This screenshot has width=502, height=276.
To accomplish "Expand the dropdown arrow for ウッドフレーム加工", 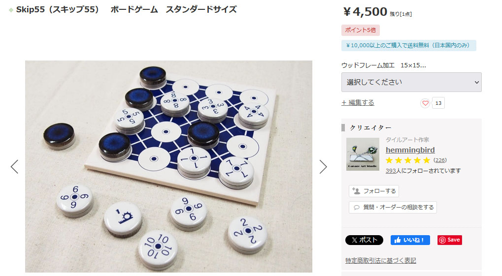I will [x=476, y=82].
